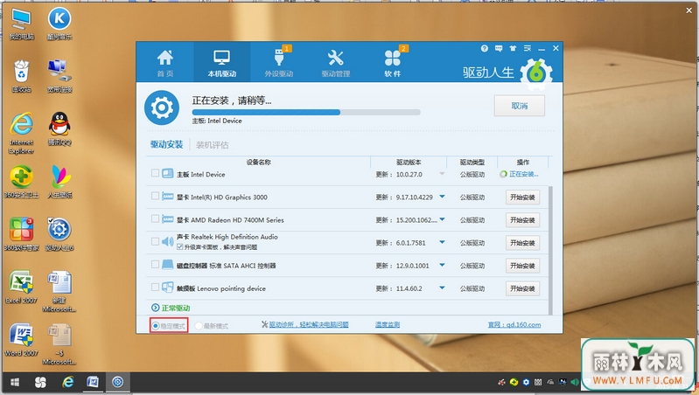Toggle the 升级声卡面板 checkbox
Viewport: 699px width, 395px height.
pos(180,246)
